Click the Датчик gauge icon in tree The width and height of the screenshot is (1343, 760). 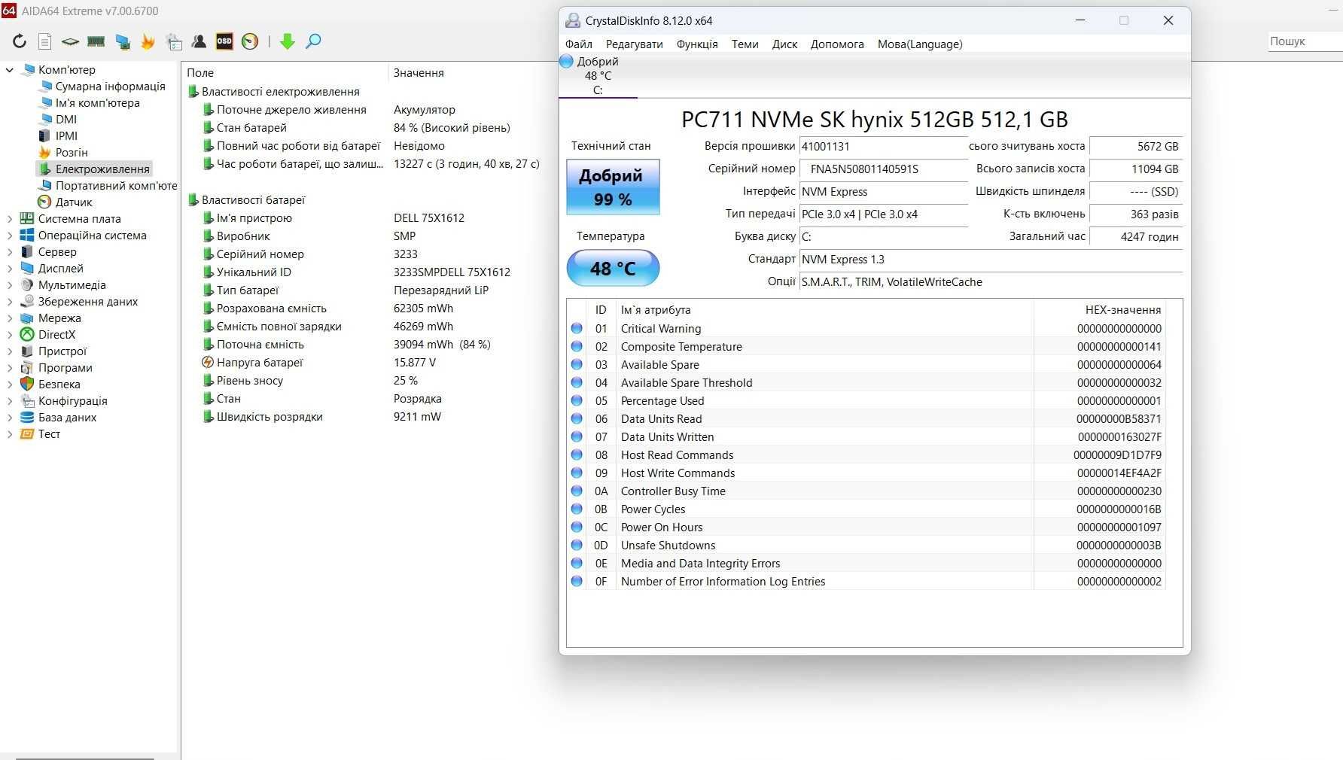[x=44, y=202]
